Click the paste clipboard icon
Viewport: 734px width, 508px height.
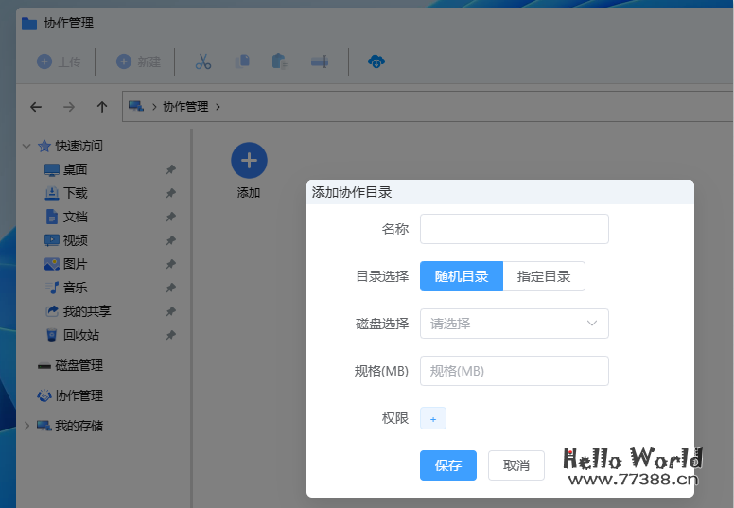(x=280, y=61)
